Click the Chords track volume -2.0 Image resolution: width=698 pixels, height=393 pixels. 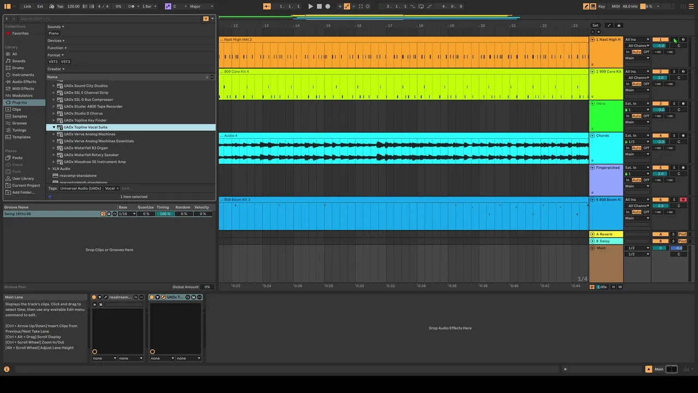660,142
